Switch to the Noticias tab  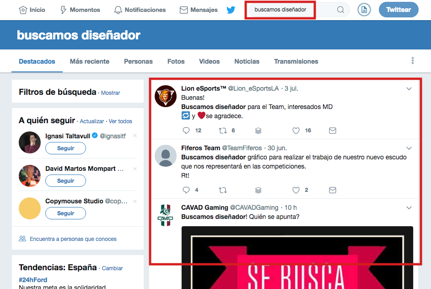(247, 61)
